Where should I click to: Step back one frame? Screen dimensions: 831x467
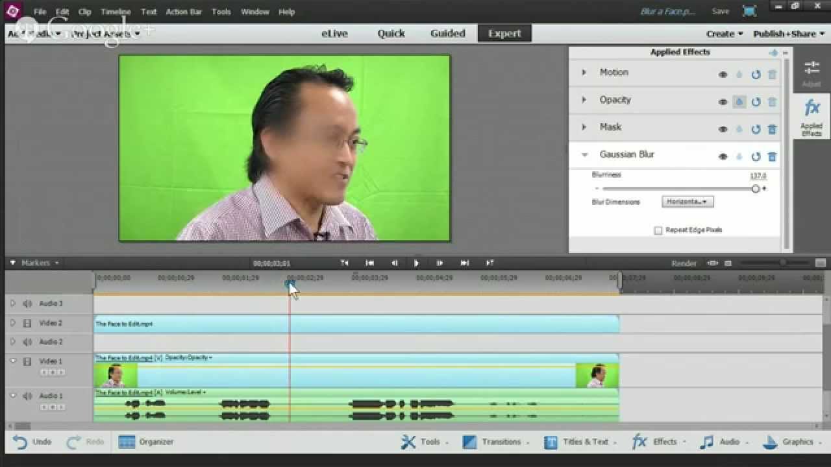pos(393,263)
